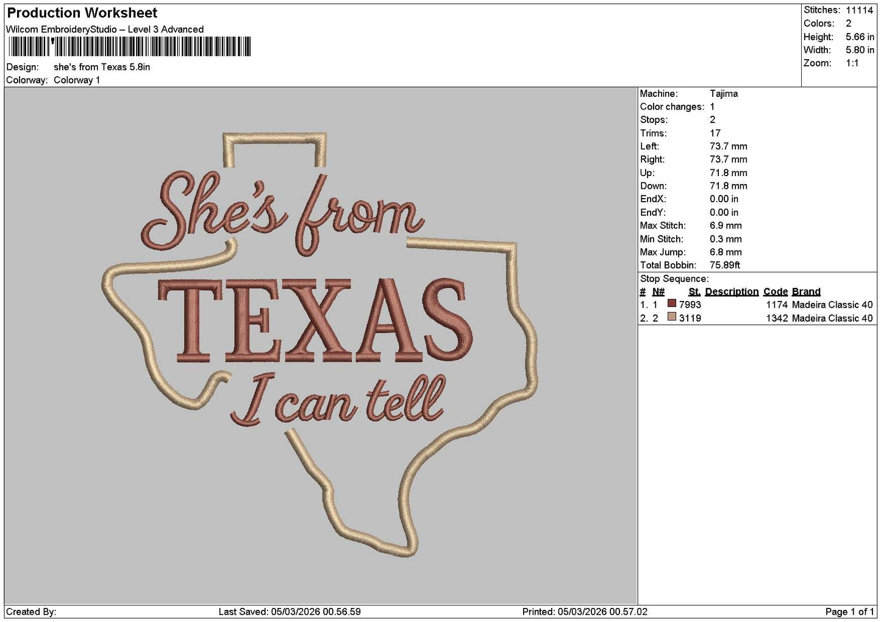Click the Stitches value 11114
The height and width of the screenshot is (622, 881).
pos(859,10)
